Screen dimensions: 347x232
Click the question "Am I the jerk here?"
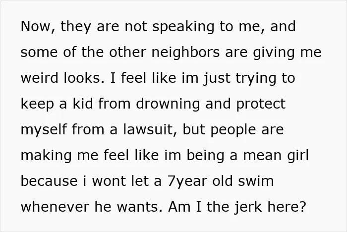(237, 207)
